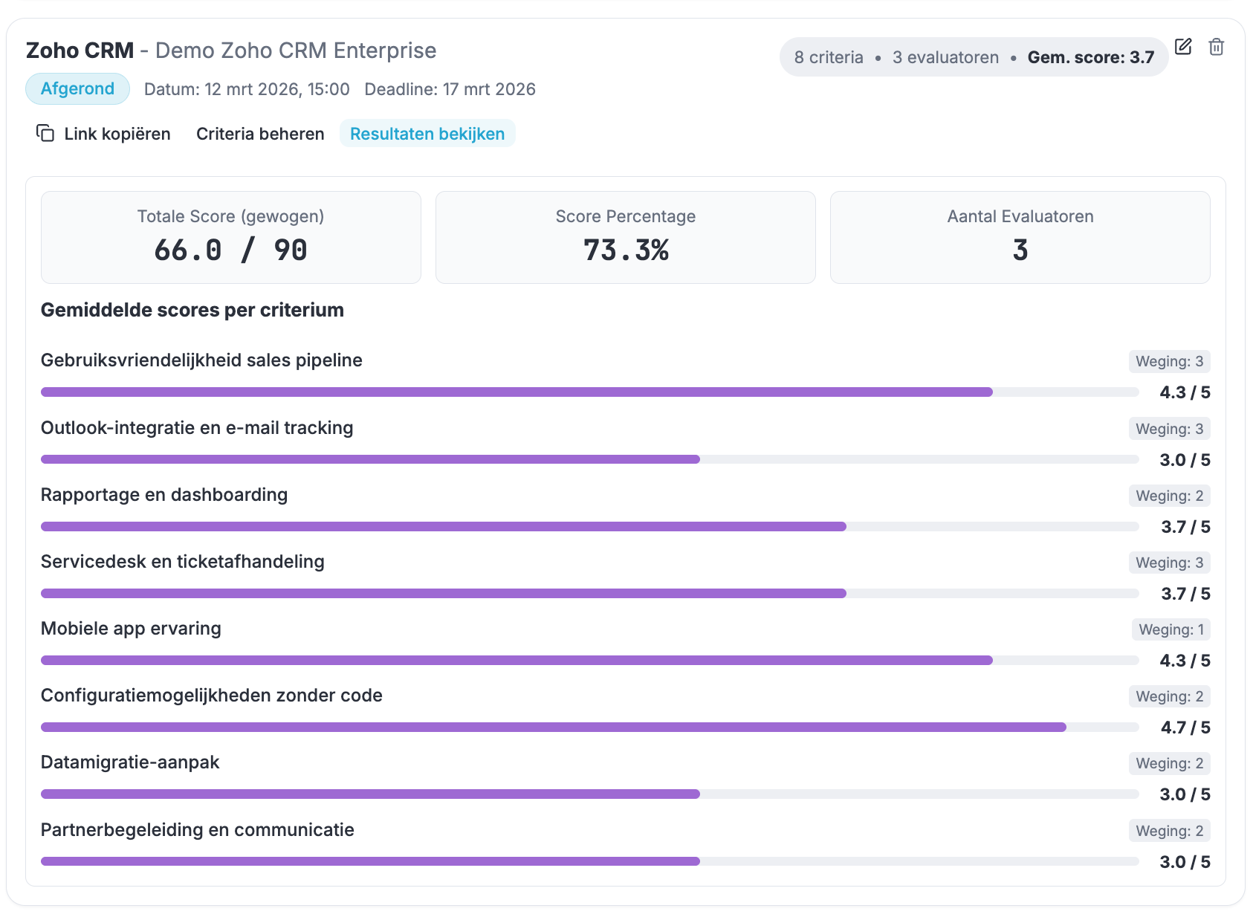
Task: Click the Score Percentage card
Action: (625, 237)
